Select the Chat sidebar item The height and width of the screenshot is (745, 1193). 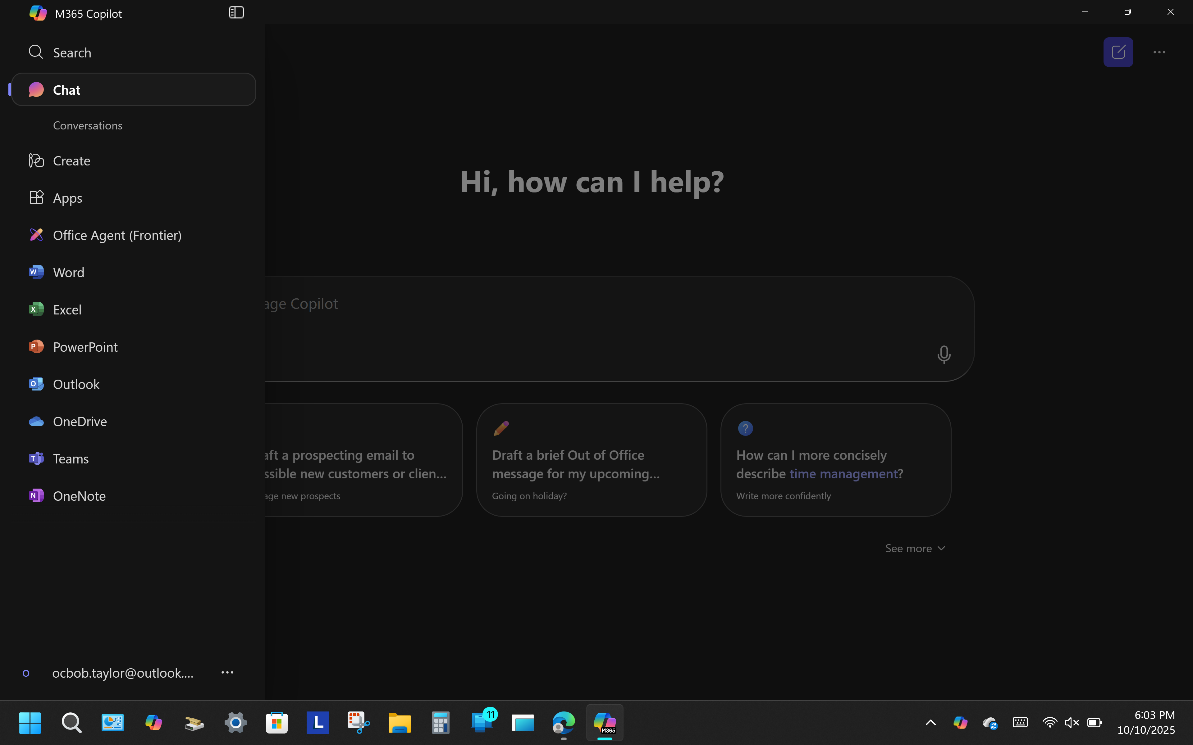point(133,90)
